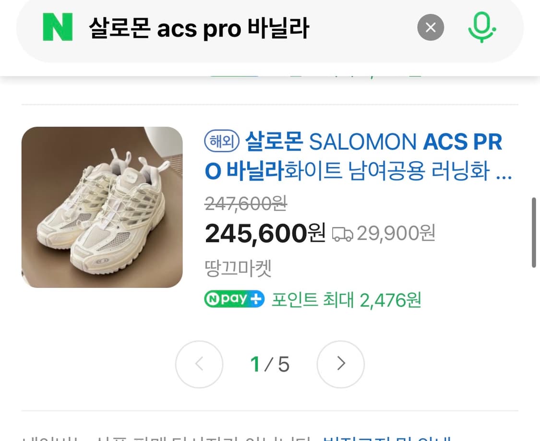Tap the microphone voice search icon

point(481,27)
